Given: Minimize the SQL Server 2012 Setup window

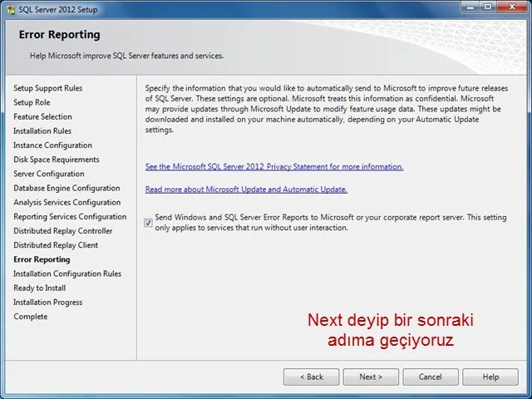Looking at the screenshot, I should pos(470,7).
